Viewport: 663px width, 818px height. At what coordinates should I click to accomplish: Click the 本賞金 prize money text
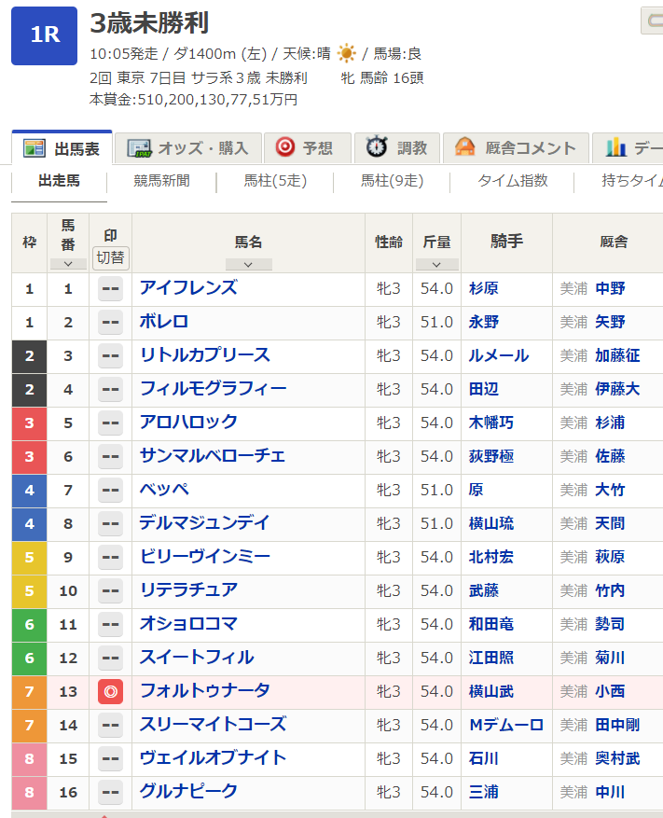pos(193,100)
